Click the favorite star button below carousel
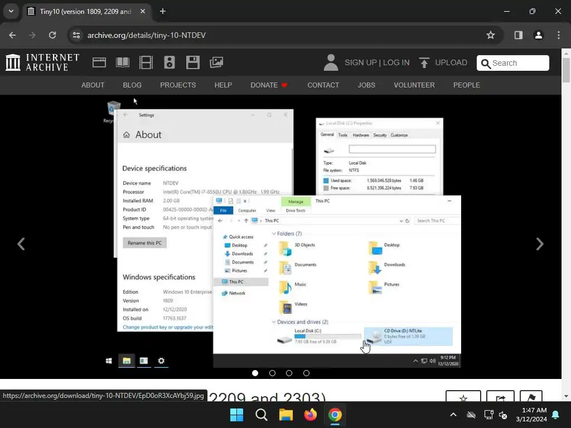Image resolution: width=571 pixels, height=428 pixels. [463, 396]
